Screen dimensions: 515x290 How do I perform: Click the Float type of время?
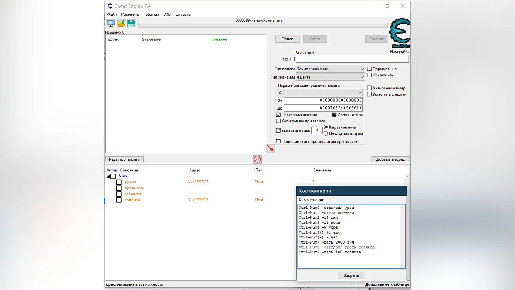[259, 182]
